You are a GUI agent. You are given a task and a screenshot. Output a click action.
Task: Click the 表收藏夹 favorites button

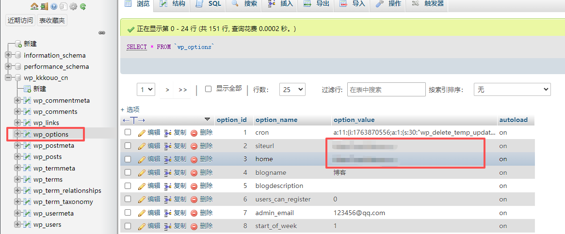52,20
